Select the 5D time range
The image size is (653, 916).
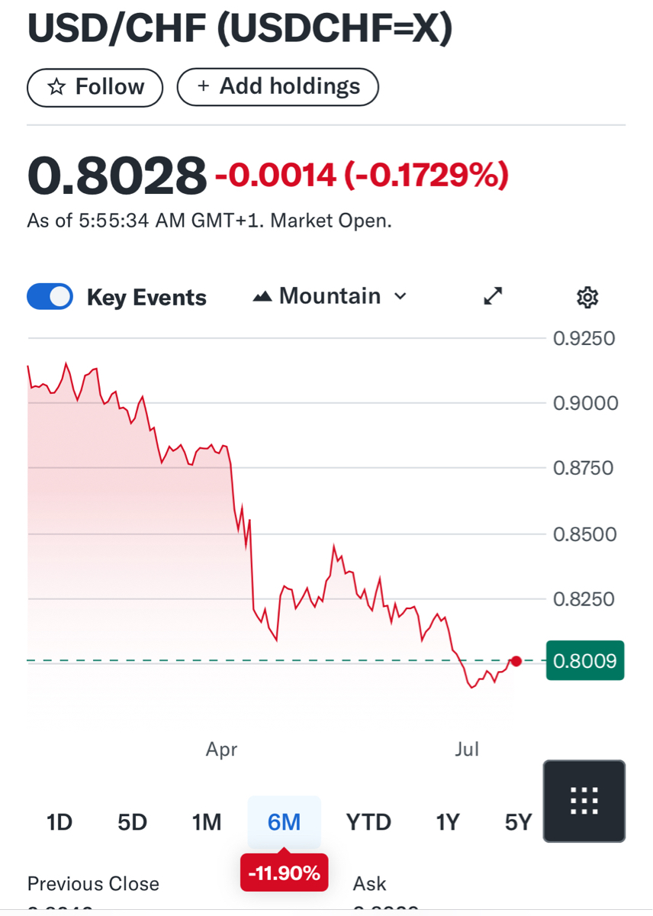(132, 822)
